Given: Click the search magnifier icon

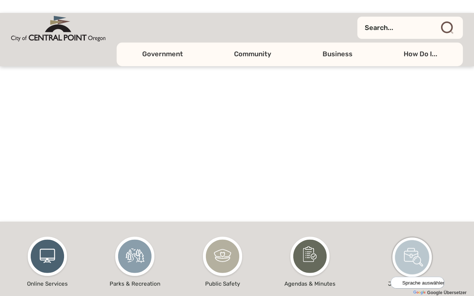Looking at the screenshot, I should (447, 28).
